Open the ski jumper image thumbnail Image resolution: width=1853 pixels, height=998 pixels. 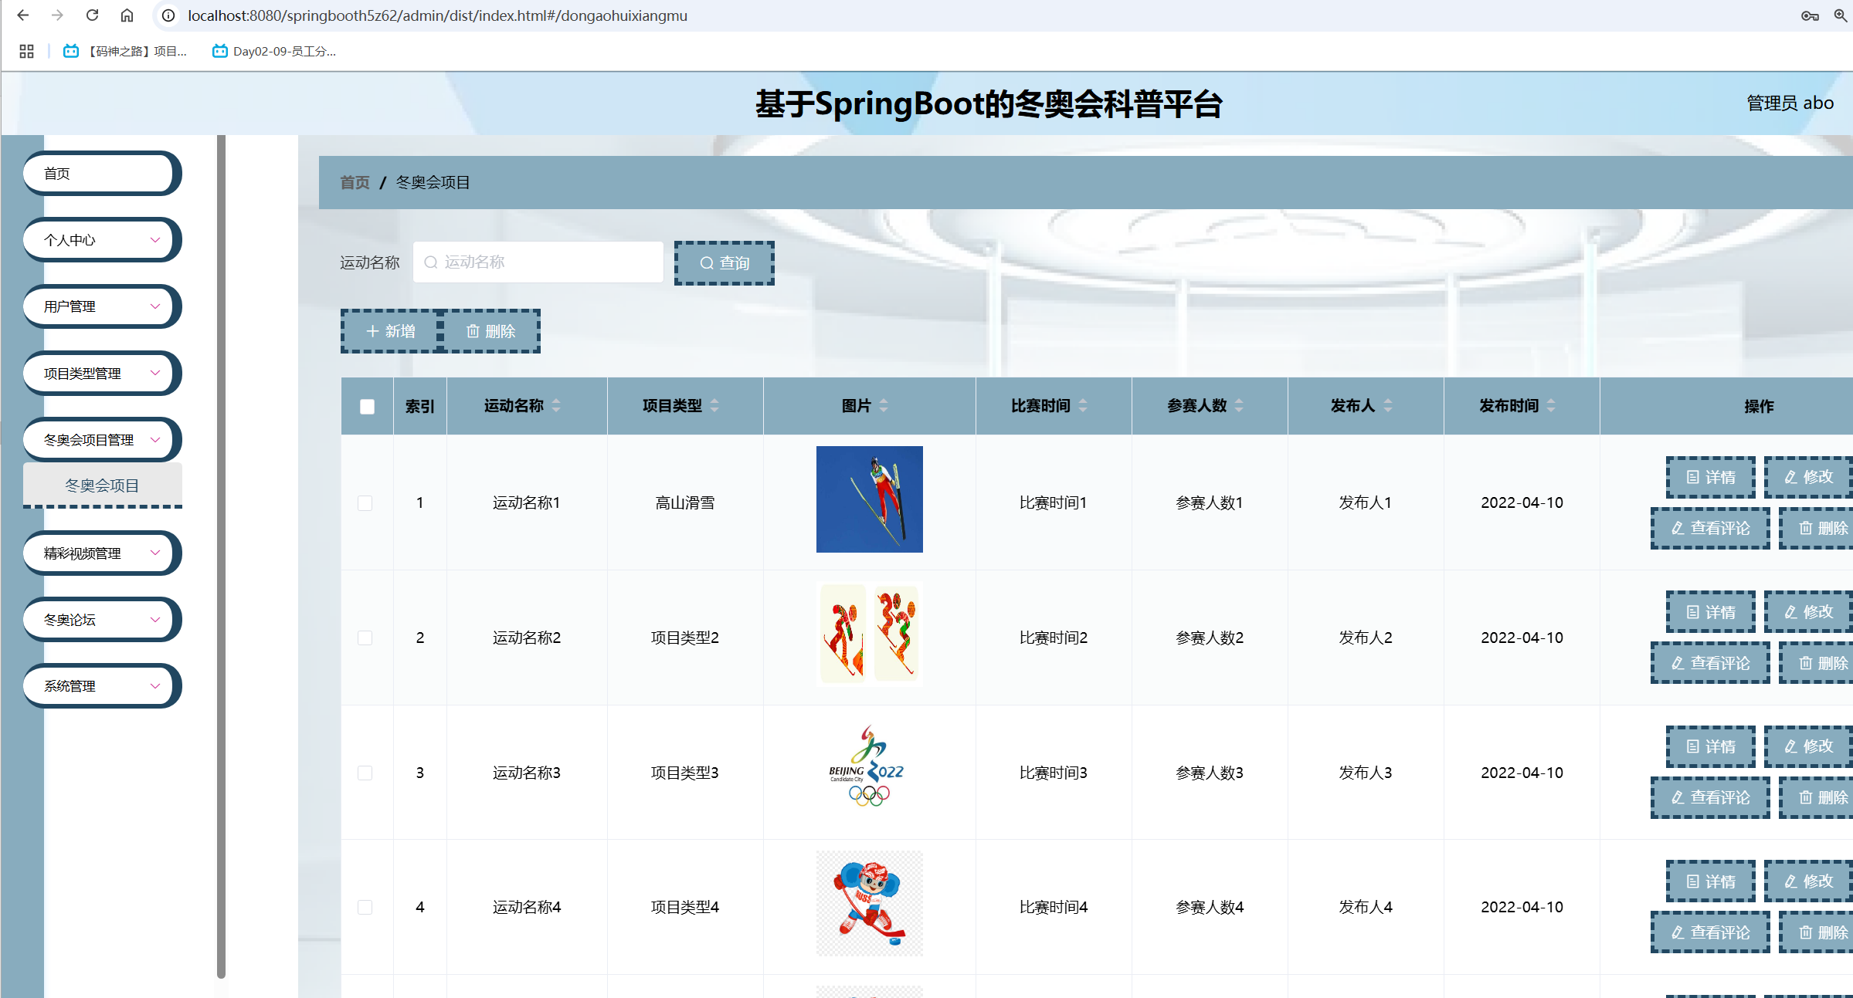869,499
